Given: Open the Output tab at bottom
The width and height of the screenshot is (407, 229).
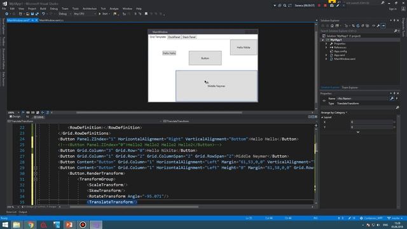Looking at the screenshot, I should click(x=23, y=212).
